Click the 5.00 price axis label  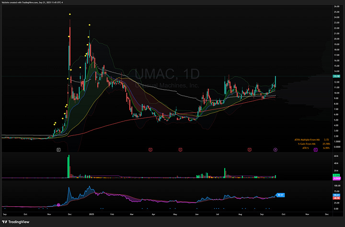336,120
